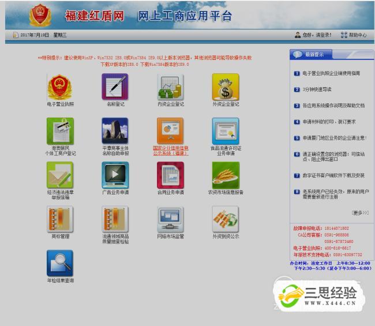Open tip 老系统用户已经失效
Viewport: 375px width, 326px height.
pos(336,194)
